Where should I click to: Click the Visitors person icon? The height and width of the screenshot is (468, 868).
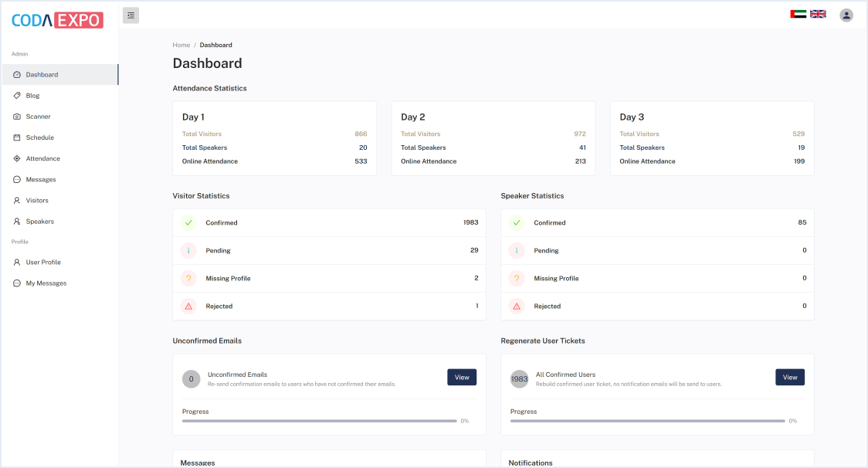pos(17,200)
